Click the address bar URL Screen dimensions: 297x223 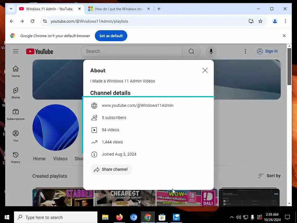(89, 21)
